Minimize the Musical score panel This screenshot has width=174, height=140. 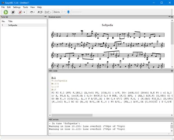[x=170, y=17]
